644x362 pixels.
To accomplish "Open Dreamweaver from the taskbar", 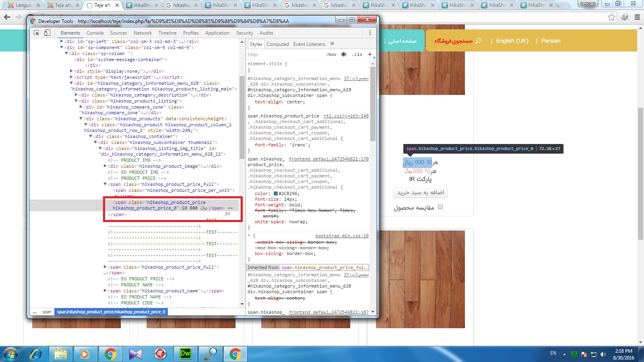I will click(185, 354).
